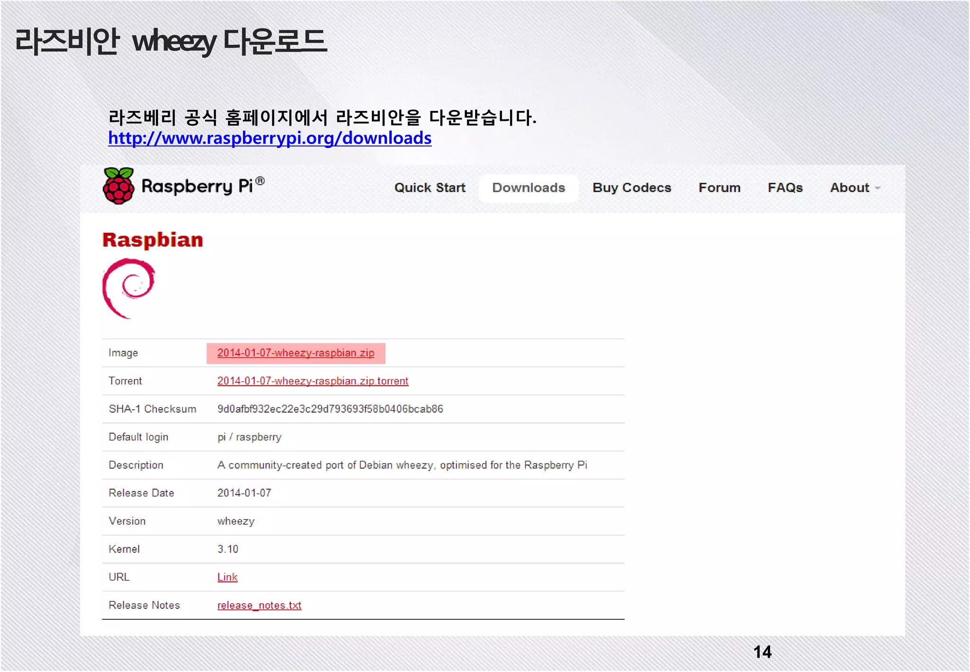Click the Raspbian heading

[x=153, y=240]
